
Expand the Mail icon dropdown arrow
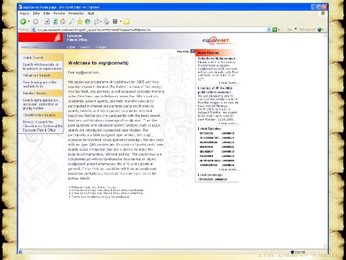[100, 22]
